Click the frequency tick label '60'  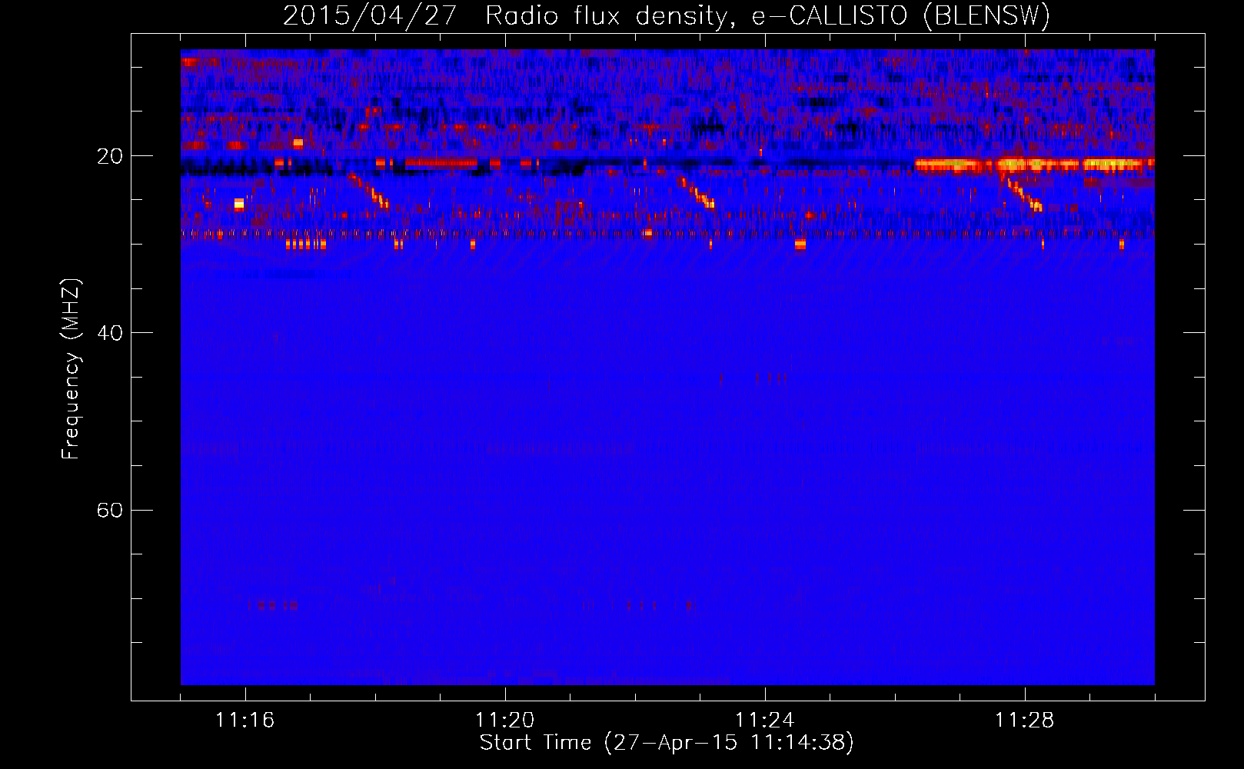[x=109, y=510]
